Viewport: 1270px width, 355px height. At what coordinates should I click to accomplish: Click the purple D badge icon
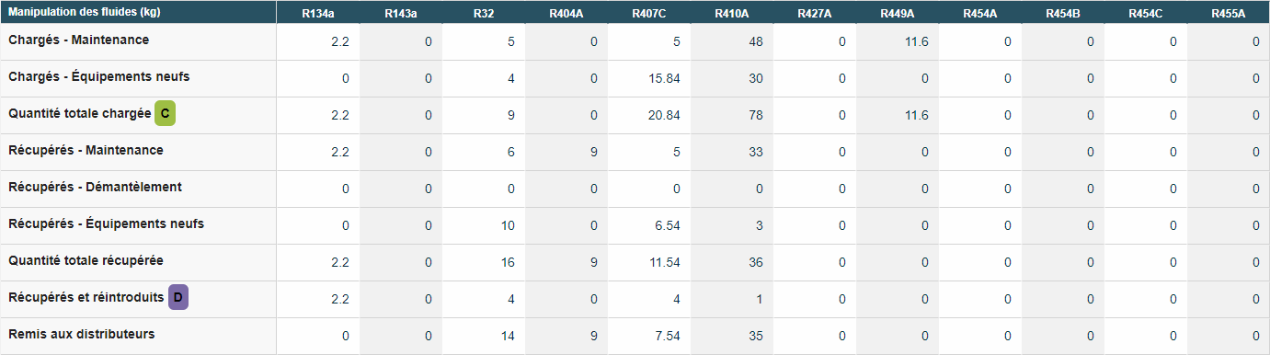point(178,297)
